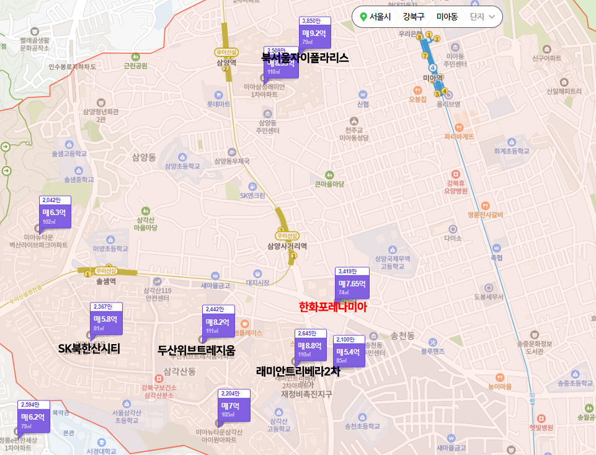Open the 2,509만 110㎡ listing marker
Viewport: 596px width, 455px height.
[281, 63]
